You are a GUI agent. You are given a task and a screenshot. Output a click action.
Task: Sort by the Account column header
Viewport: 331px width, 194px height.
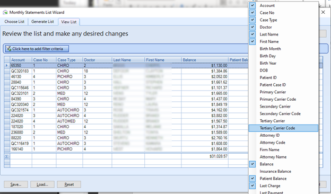21,60
